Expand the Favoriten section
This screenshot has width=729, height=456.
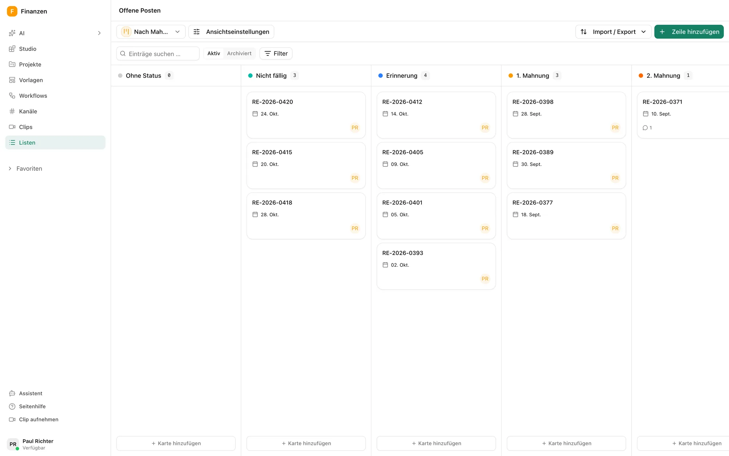(26, 169)
